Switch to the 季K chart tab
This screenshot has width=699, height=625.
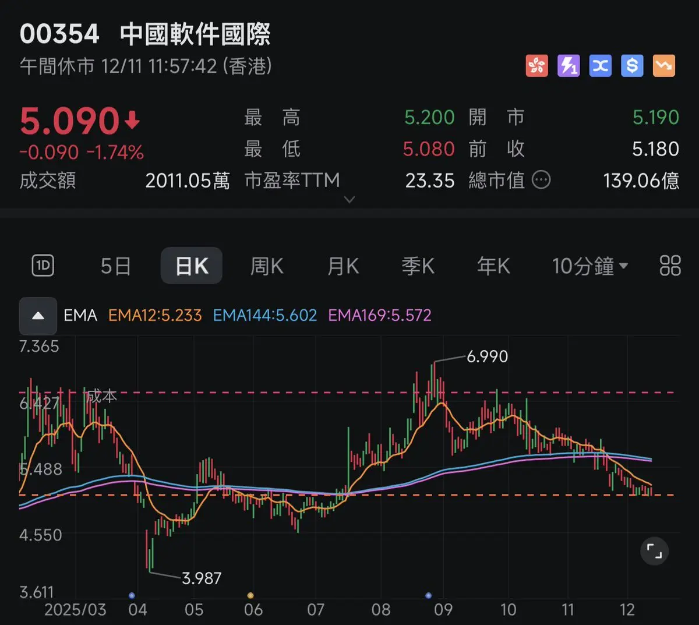(x=418, y=266)
